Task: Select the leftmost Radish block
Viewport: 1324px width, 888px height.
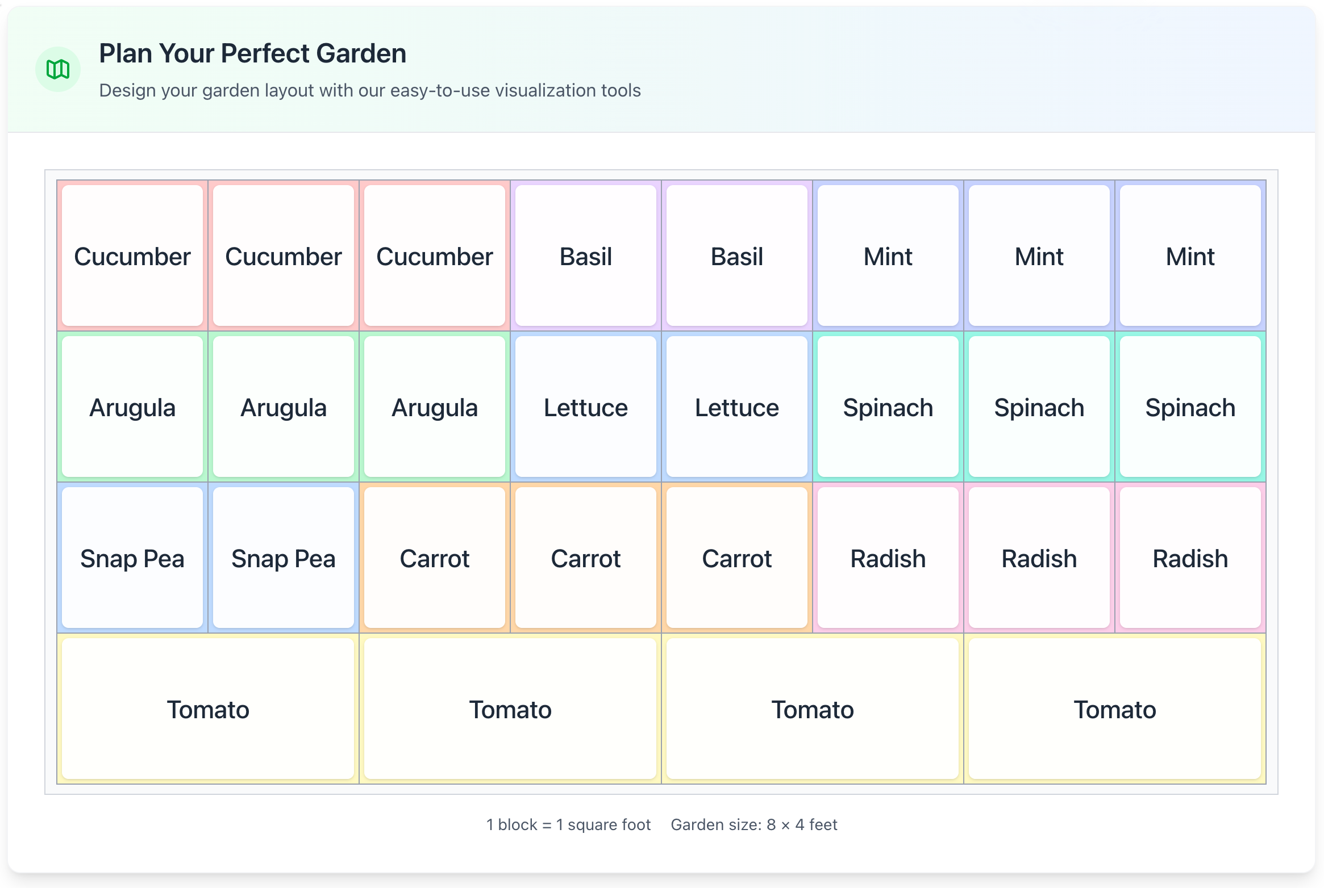Action: point(888,558)
